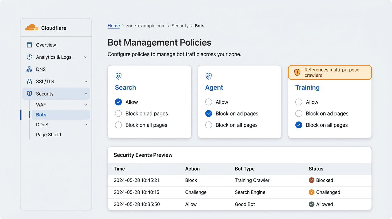Image resolution: width=392 pixels, height=219 pixels.
Task: Expand the WAF submenu chevron
Action: pos(86,105)
